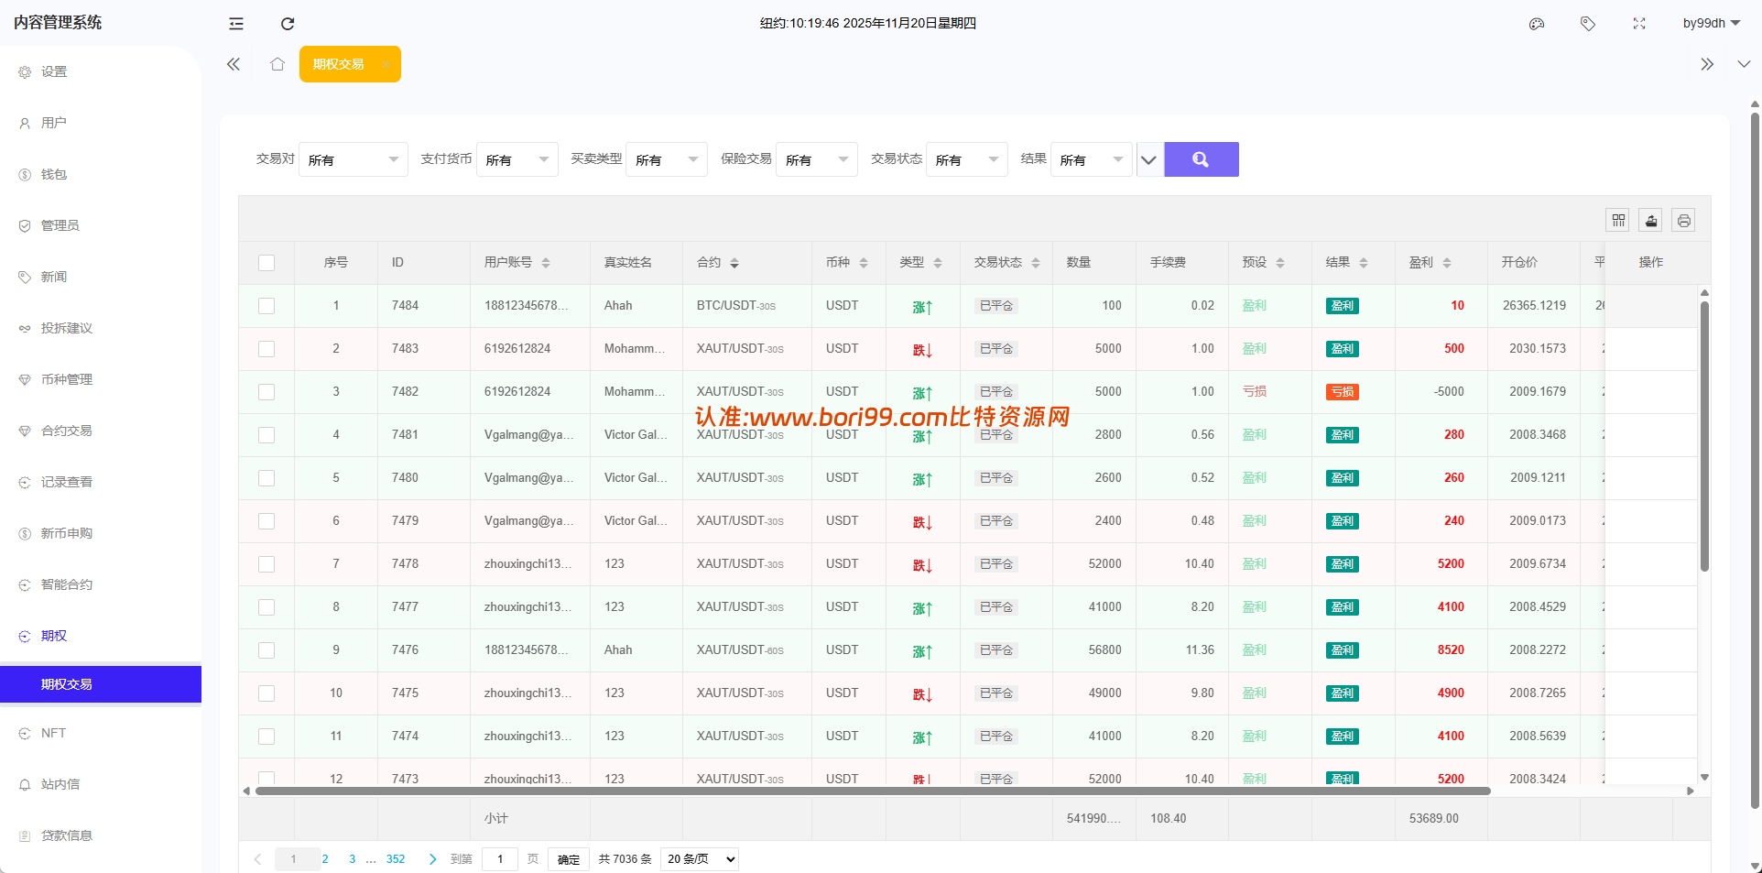Go to home tab icon

[x=277, y=64]
